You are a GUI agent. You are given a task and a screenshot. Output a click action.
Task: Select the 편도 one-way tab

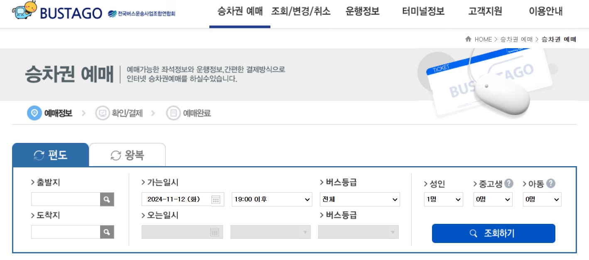pos(50,154)
